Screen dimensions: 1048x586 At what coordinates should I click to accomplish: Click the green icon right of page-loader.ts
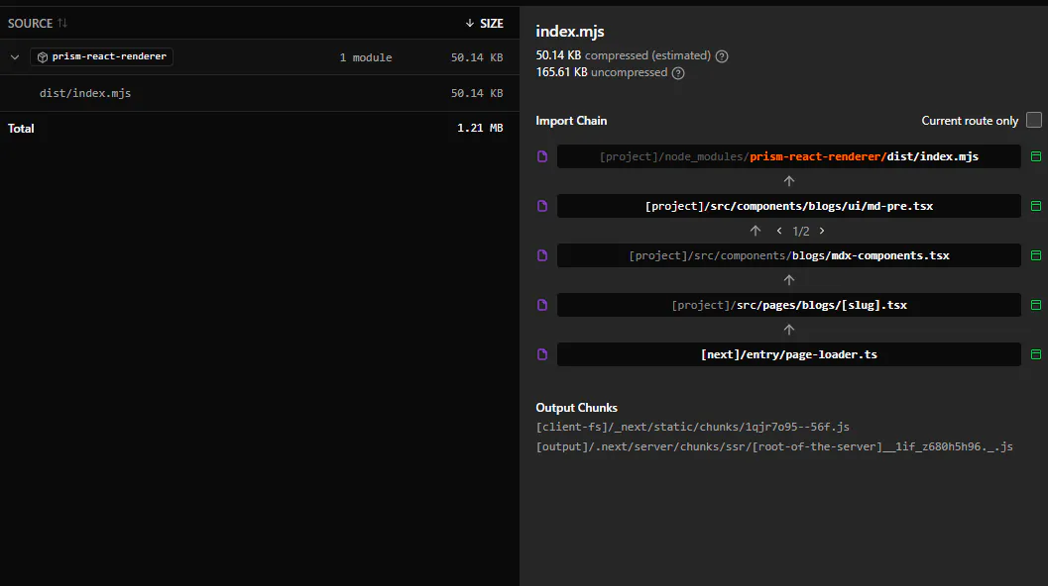tap(1036, 354)
